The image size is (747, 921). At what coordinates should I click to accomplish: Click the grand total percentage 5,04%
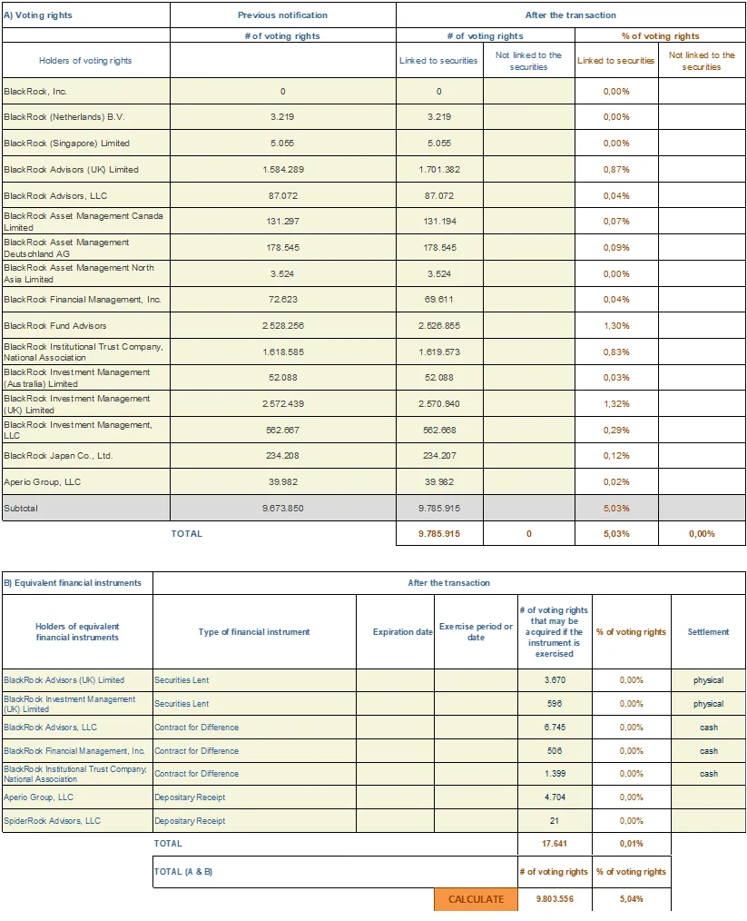[x=632, y=899]
